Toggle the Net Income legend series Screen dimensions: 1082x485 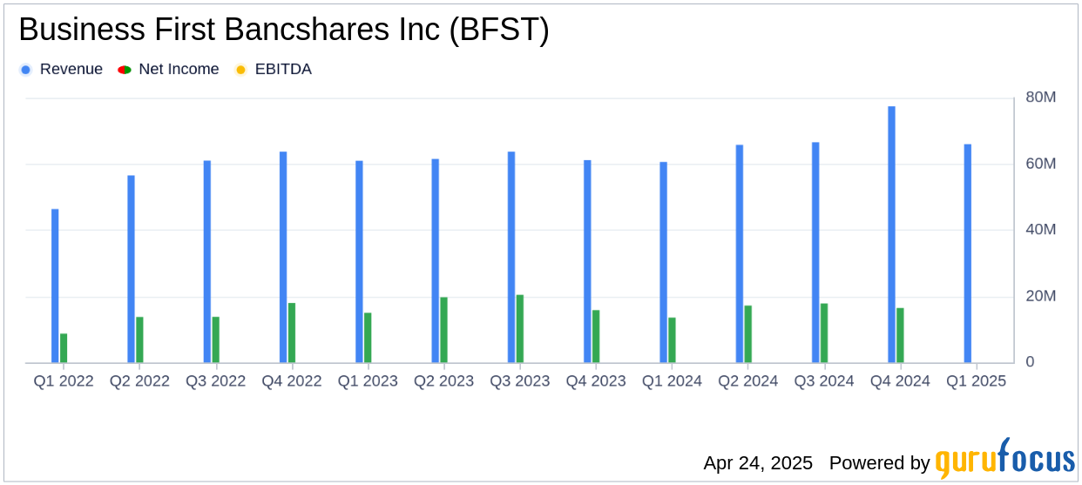pyautogui.click(x=179, y=70)
